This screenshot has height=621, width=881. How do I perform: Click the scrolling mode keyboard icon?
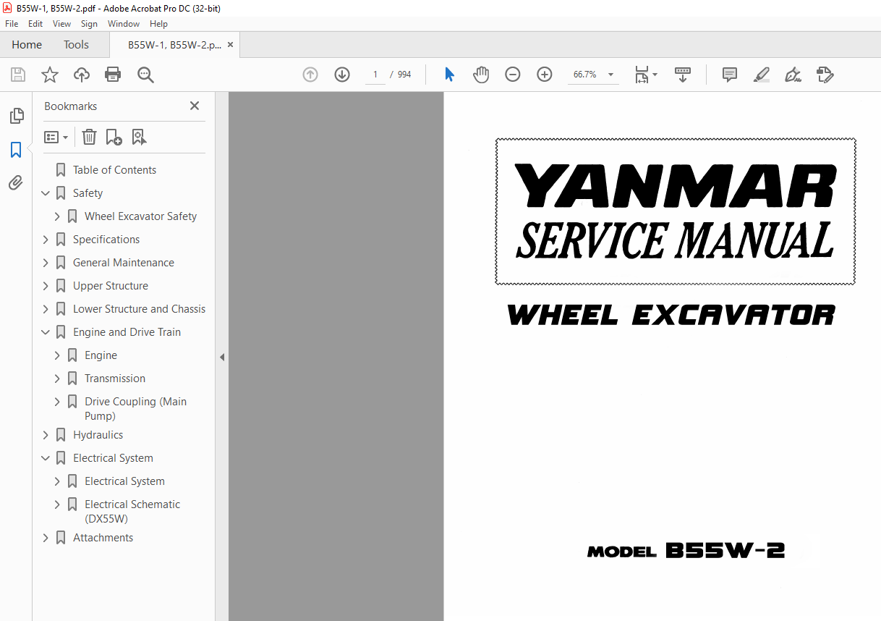pyautogui.click(x=683, y=75)
